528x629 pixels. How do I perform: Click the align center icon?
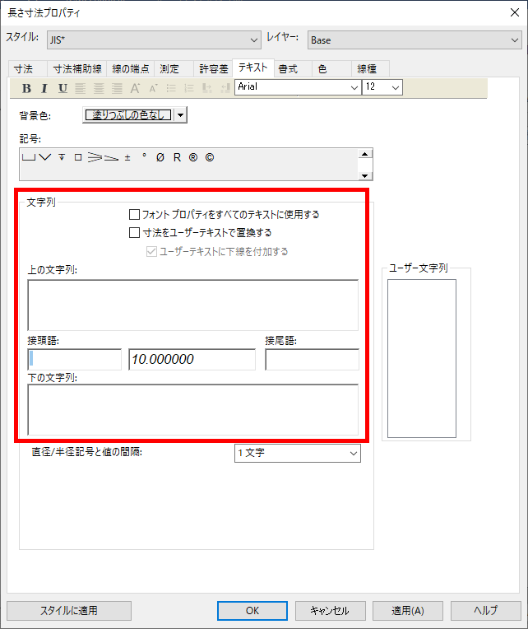coord(99,88)
